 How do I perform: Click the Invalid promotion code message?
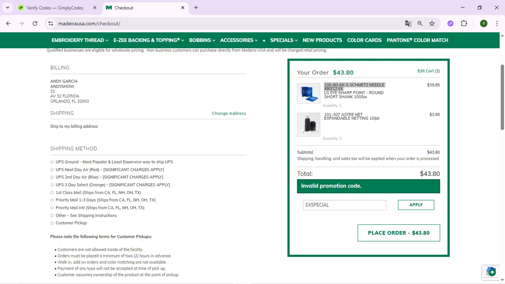[x=368, y=186]
